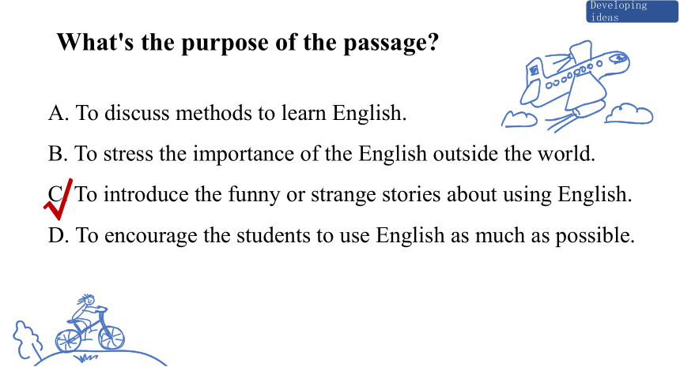
Task: Select answer D about encouraging students
Action: pyautogui.click(x=342, y=236)
